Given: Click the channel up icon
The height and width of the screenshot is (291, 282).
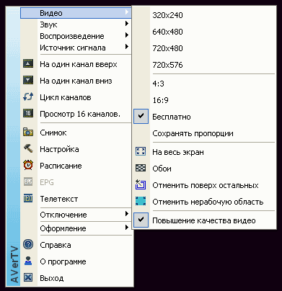Looking at the screenshot, I should [x=28, y=63].
